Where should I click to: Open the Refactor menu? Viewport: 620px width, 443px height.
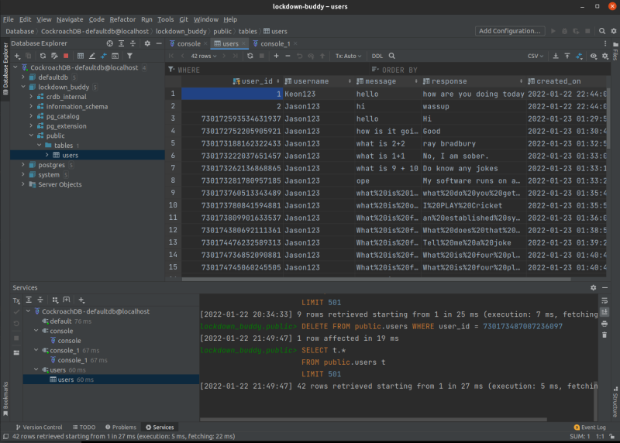coord(122,19)
